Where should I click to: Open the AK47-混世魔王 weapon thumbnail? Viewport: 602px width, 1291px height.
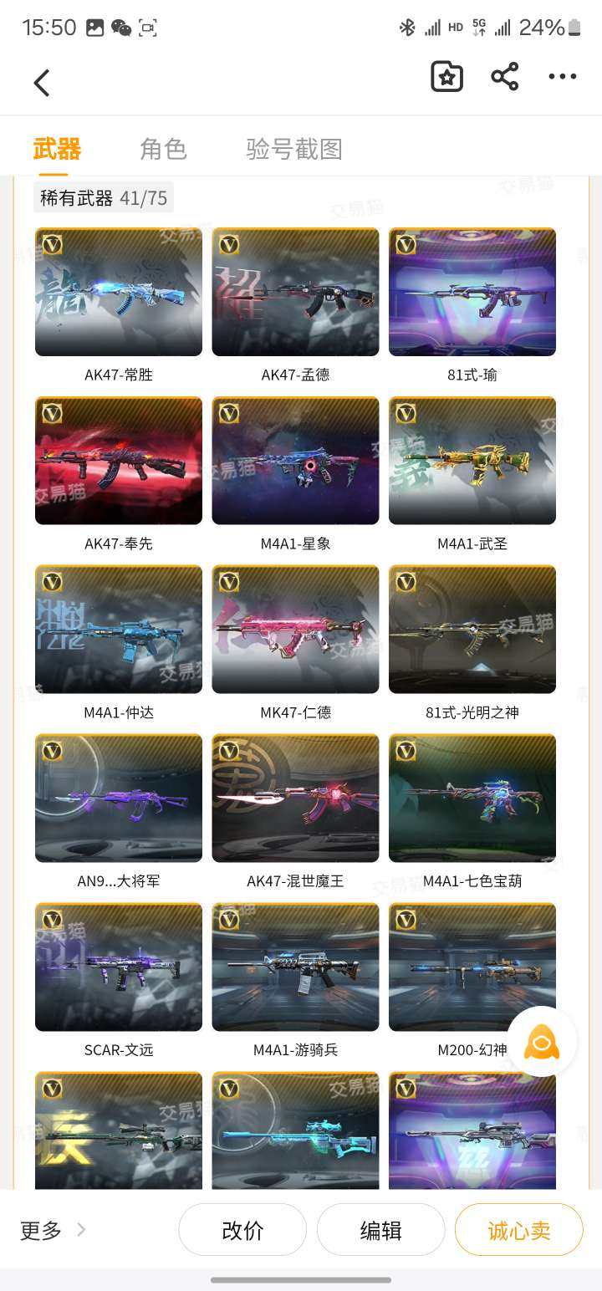(295, 799)
